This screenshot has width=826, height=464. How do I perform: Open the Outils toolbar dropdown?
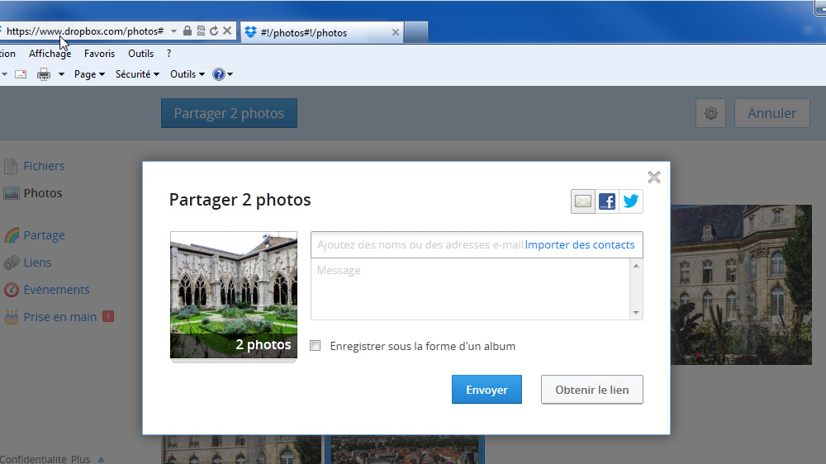coord(188,74)
